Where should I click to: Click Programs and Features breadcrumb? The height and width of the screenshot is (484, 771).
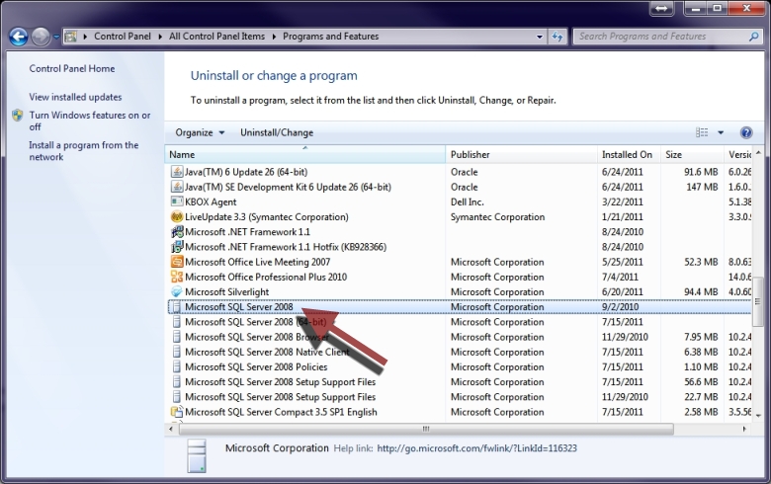[x=330, y=37]
